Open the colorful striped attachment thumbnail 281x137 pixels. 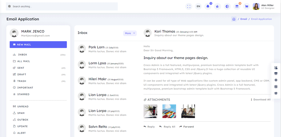[169, 111]
